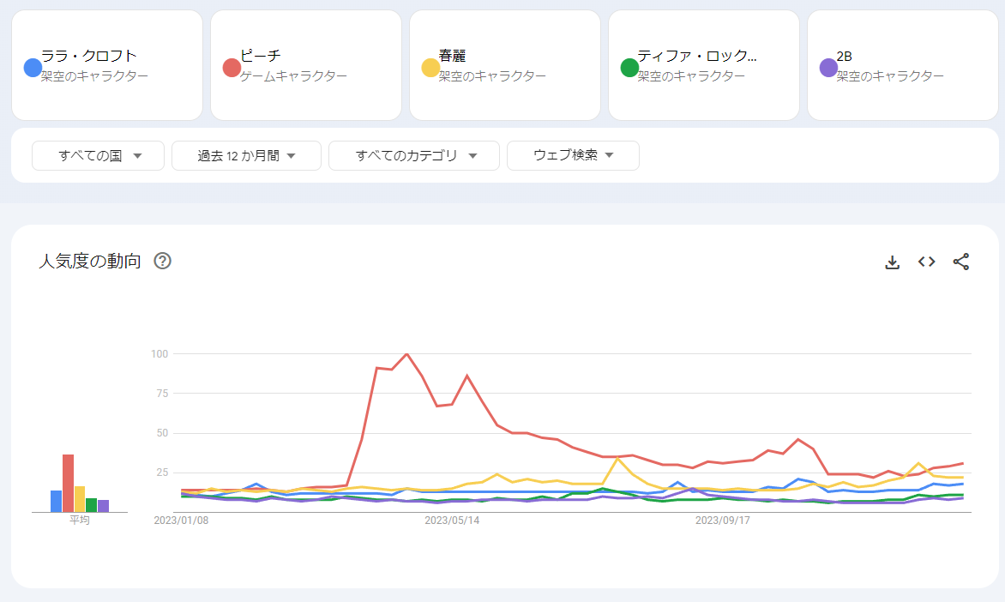The width and height of the screenshot is (1005, 602).
Task: Click the 2023/05/14 date label on axis
Action: click(x=452, y=520)
